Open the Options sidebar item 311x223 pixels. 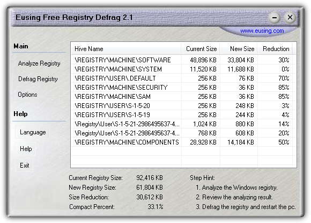(27, 95)
